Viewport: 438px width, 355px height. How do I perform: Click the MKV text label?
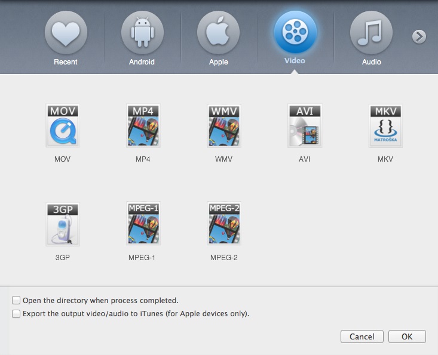click(x=385, y=159)
